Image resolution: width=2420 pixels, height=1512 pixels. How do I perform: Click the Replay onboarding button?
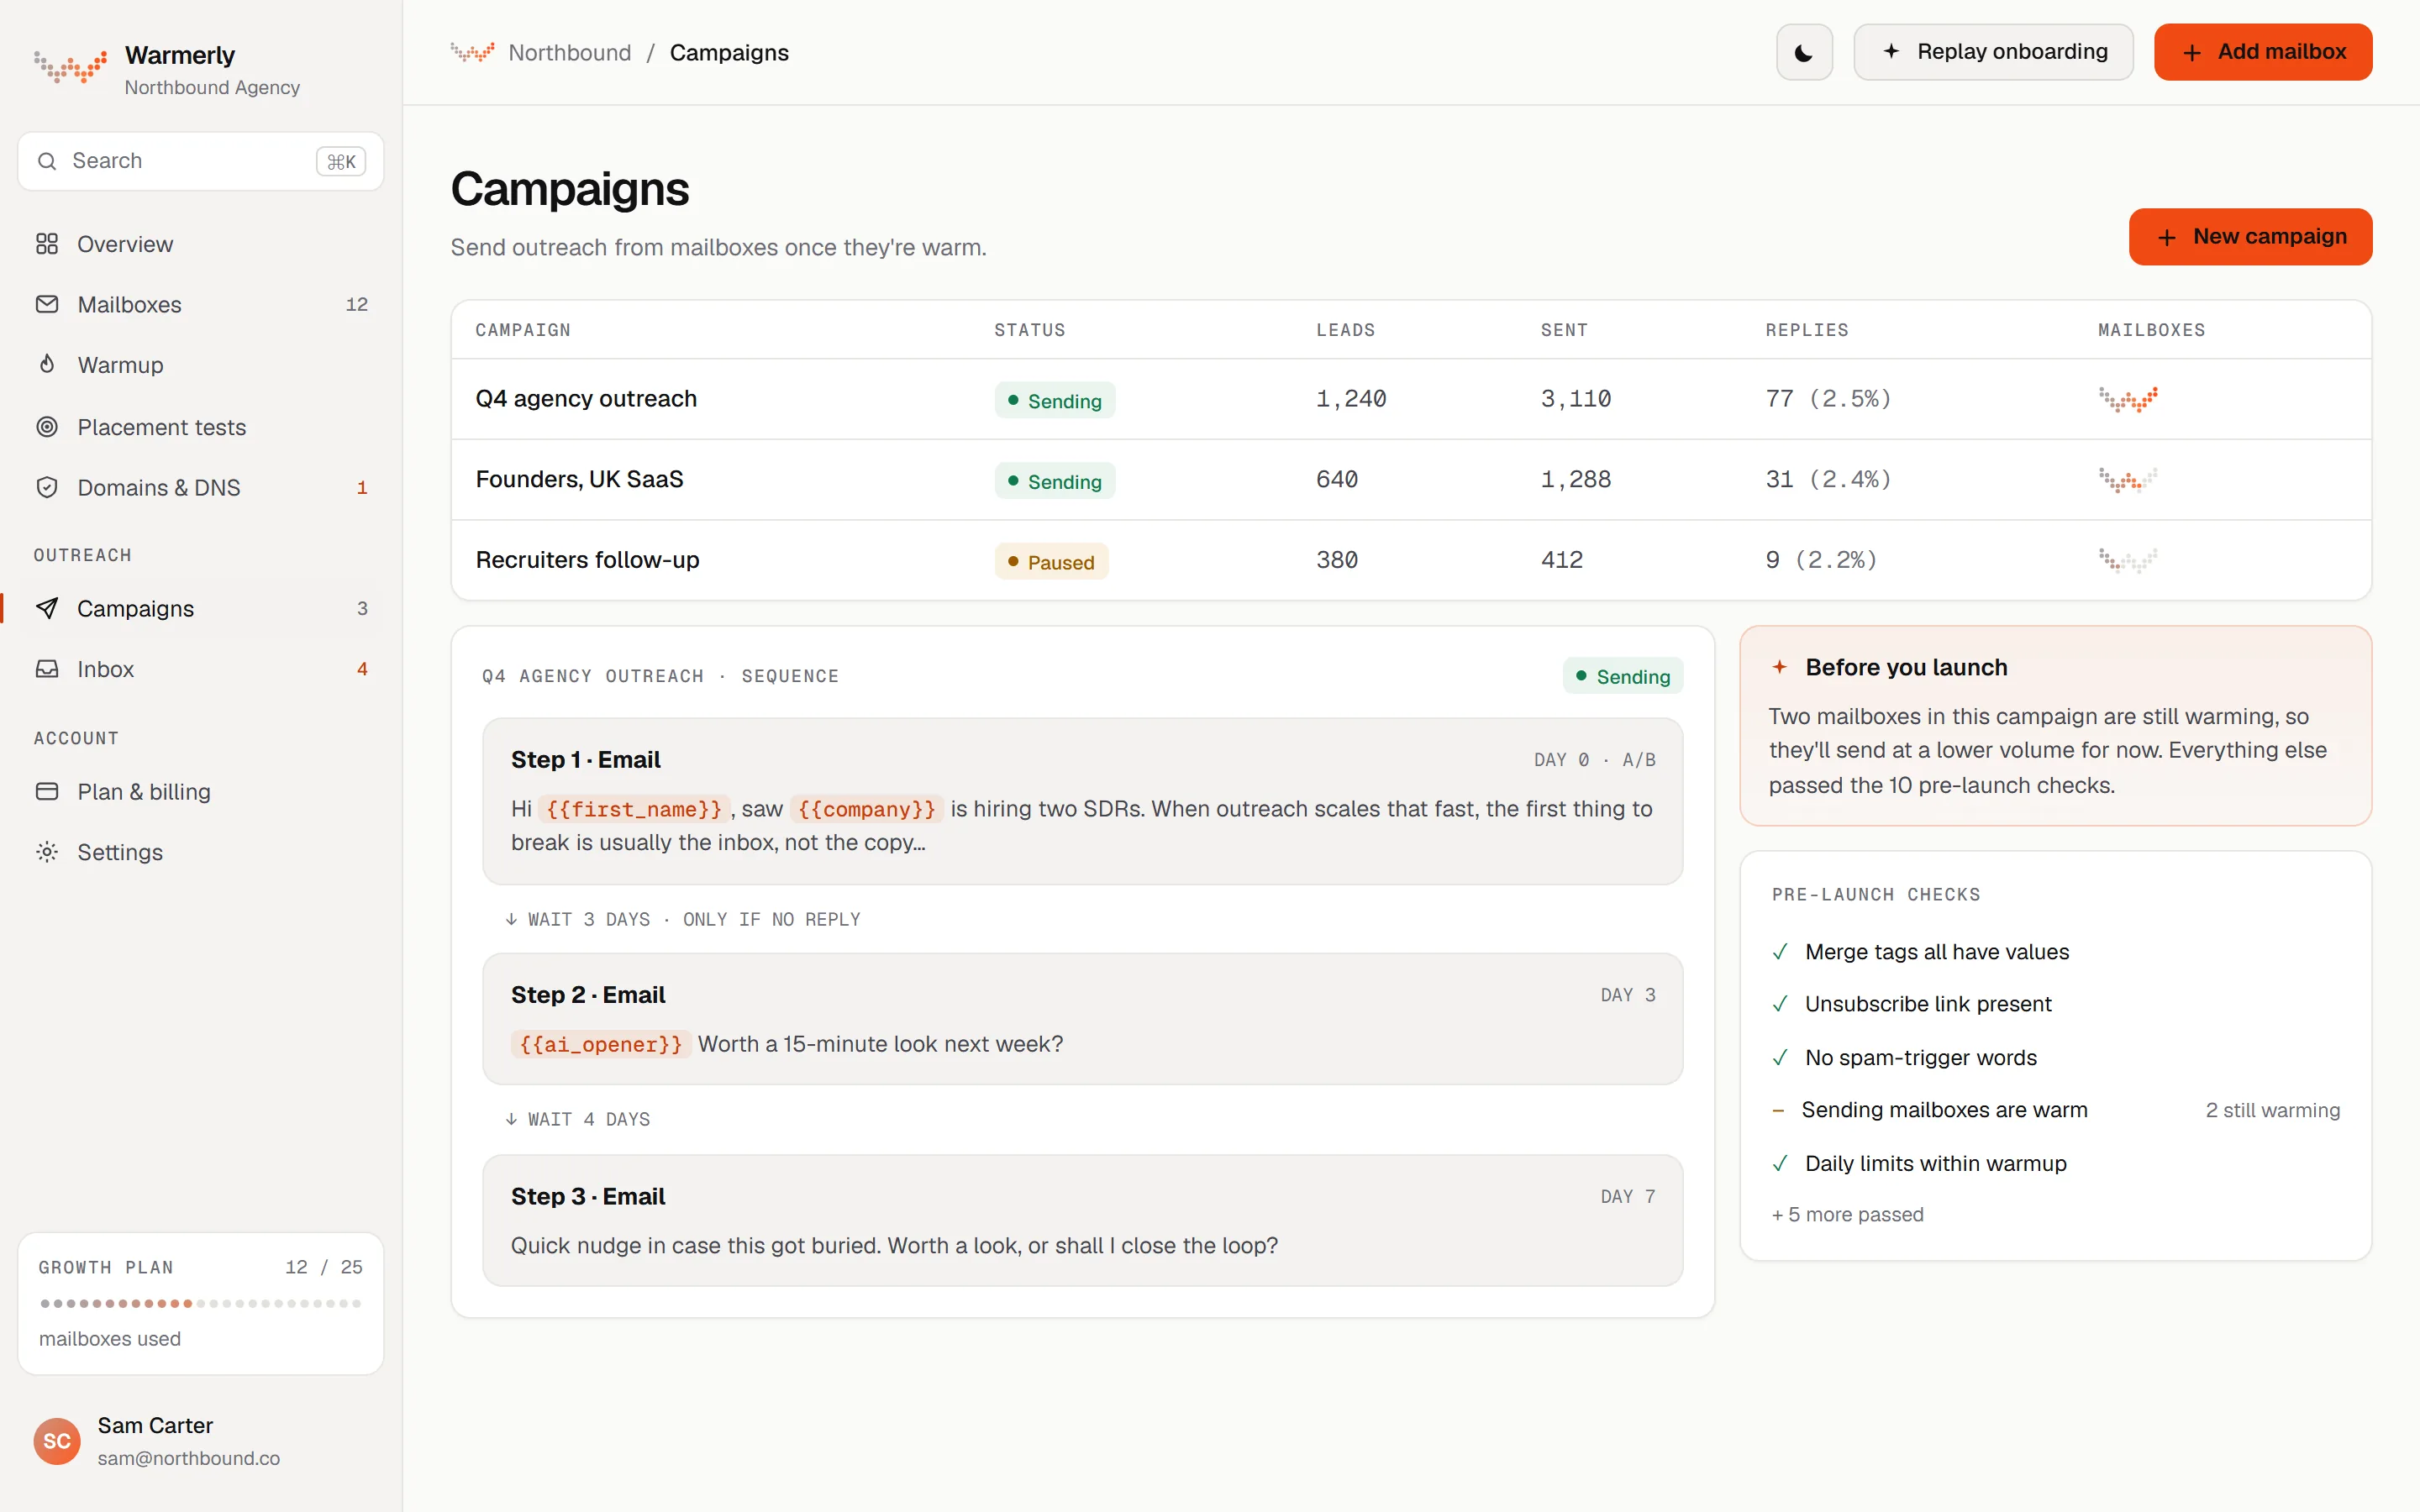pos(1993,52)
